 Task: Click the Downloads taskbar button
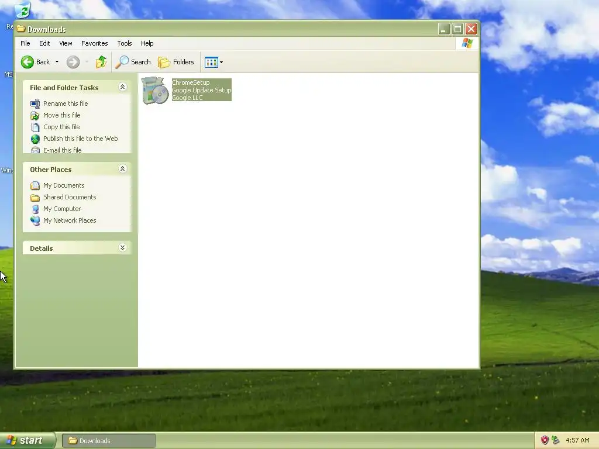tap(108, 441)
